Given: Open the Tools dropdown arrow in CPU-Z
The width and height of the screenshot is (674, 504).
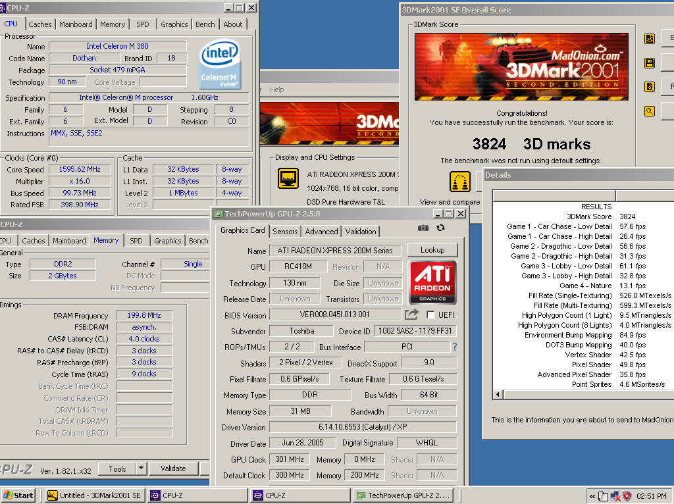Looking at the screenshot, I should (x=141, y=468).
